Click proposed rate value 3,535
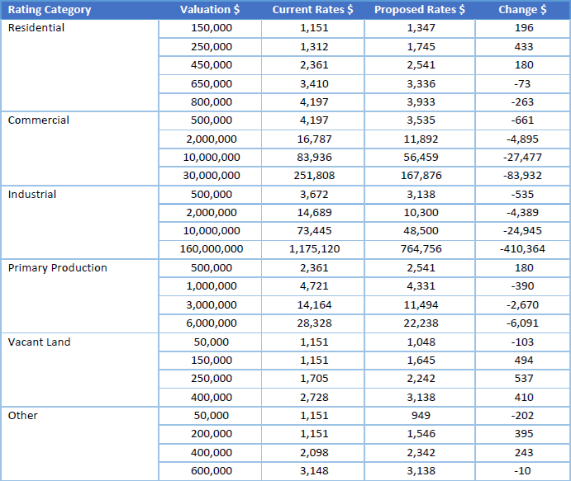The image size is (571, 481). click(x=421, y=120)
